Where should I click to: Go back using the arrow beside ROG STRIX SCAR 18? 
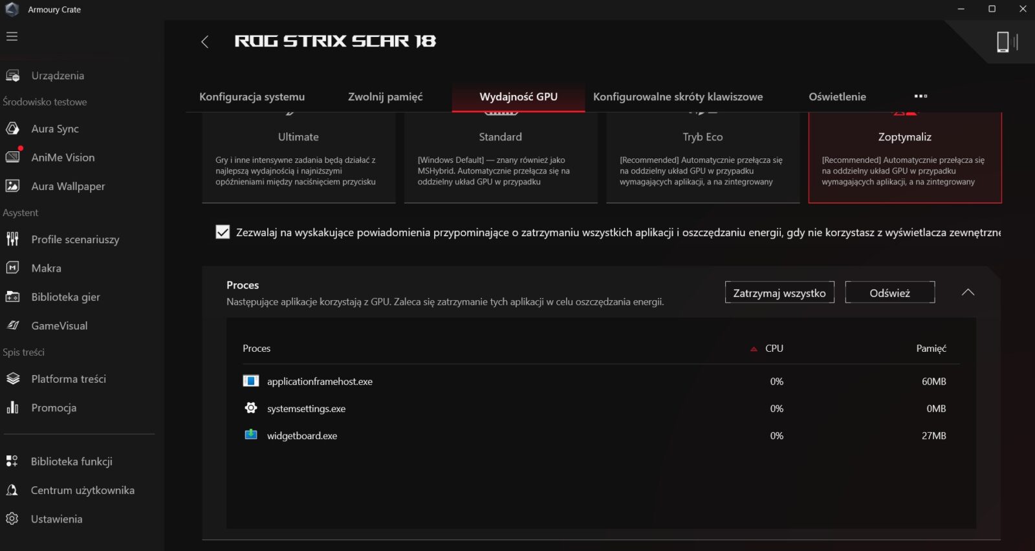pos(204,42)
